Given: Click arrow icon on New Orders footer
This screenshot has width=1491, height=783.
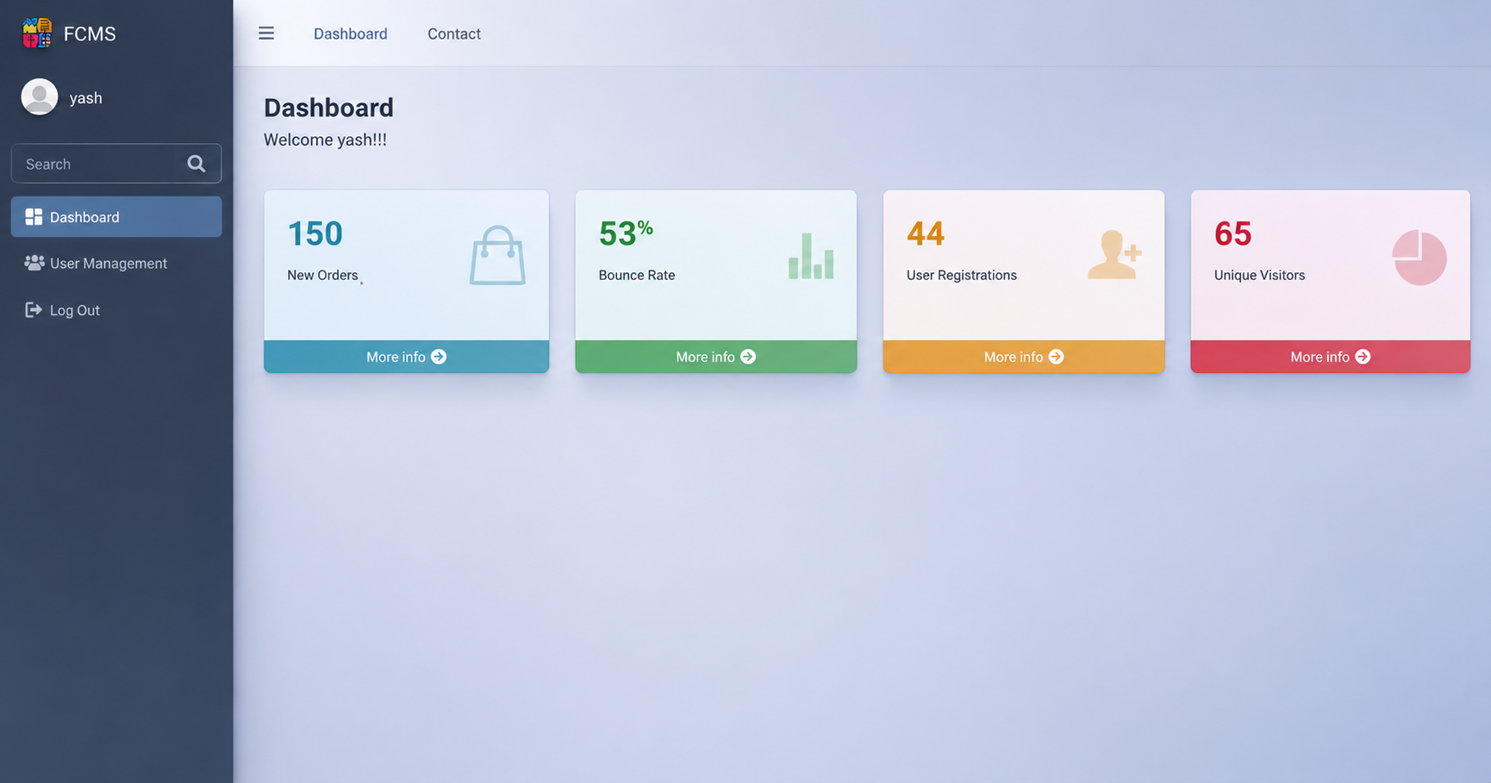Looking at the screenshot, I should coord(439,357).
